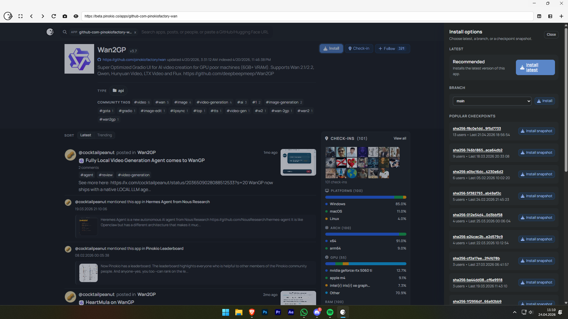Open checkpoint sha256:e24cac2b link
Viewport: 568px width, 319px height.
pyautogui.click(x=478, y=237)
